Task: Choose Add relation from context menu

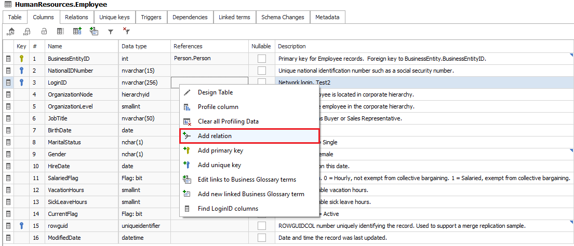Action: tap(215, 136)
